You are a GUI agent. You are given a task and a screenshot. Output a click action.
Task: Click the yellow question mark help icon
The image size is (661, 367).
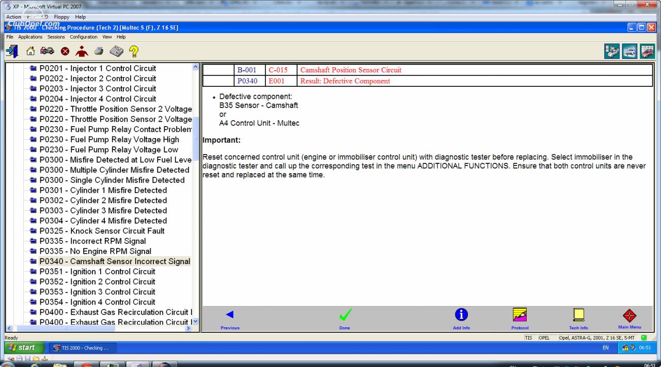point(133,51)
